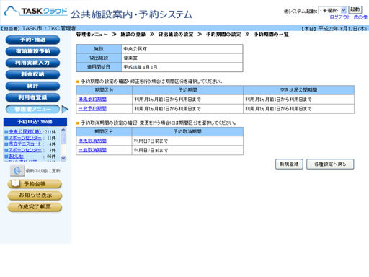Click the 音楽室 rental facility cell
The height and width of the screenshot is (277, 369).
click(182, 58)
